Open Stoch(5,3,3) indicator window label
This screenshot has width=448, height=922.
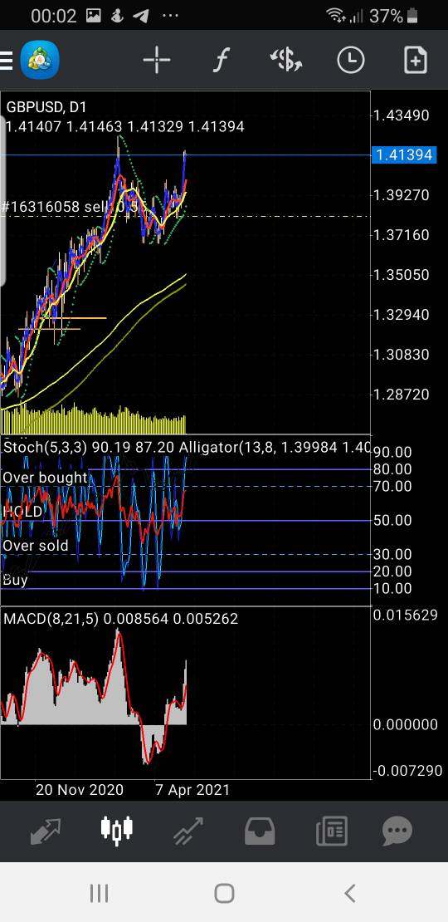(x=44, y=448)
